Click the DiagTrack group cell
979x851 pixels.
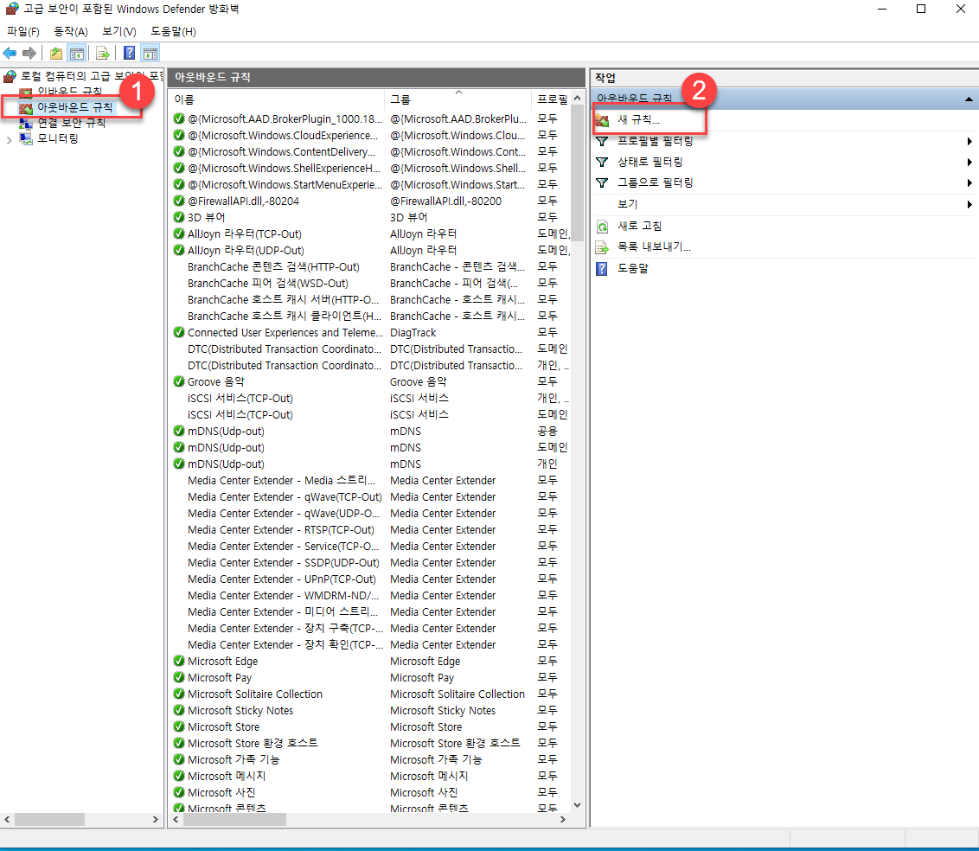pos(413,333)
